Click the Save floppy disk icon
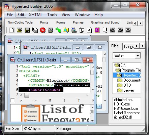Image resolution: width=149 pixels, height=135 pixels. click(x=27, y=30)
